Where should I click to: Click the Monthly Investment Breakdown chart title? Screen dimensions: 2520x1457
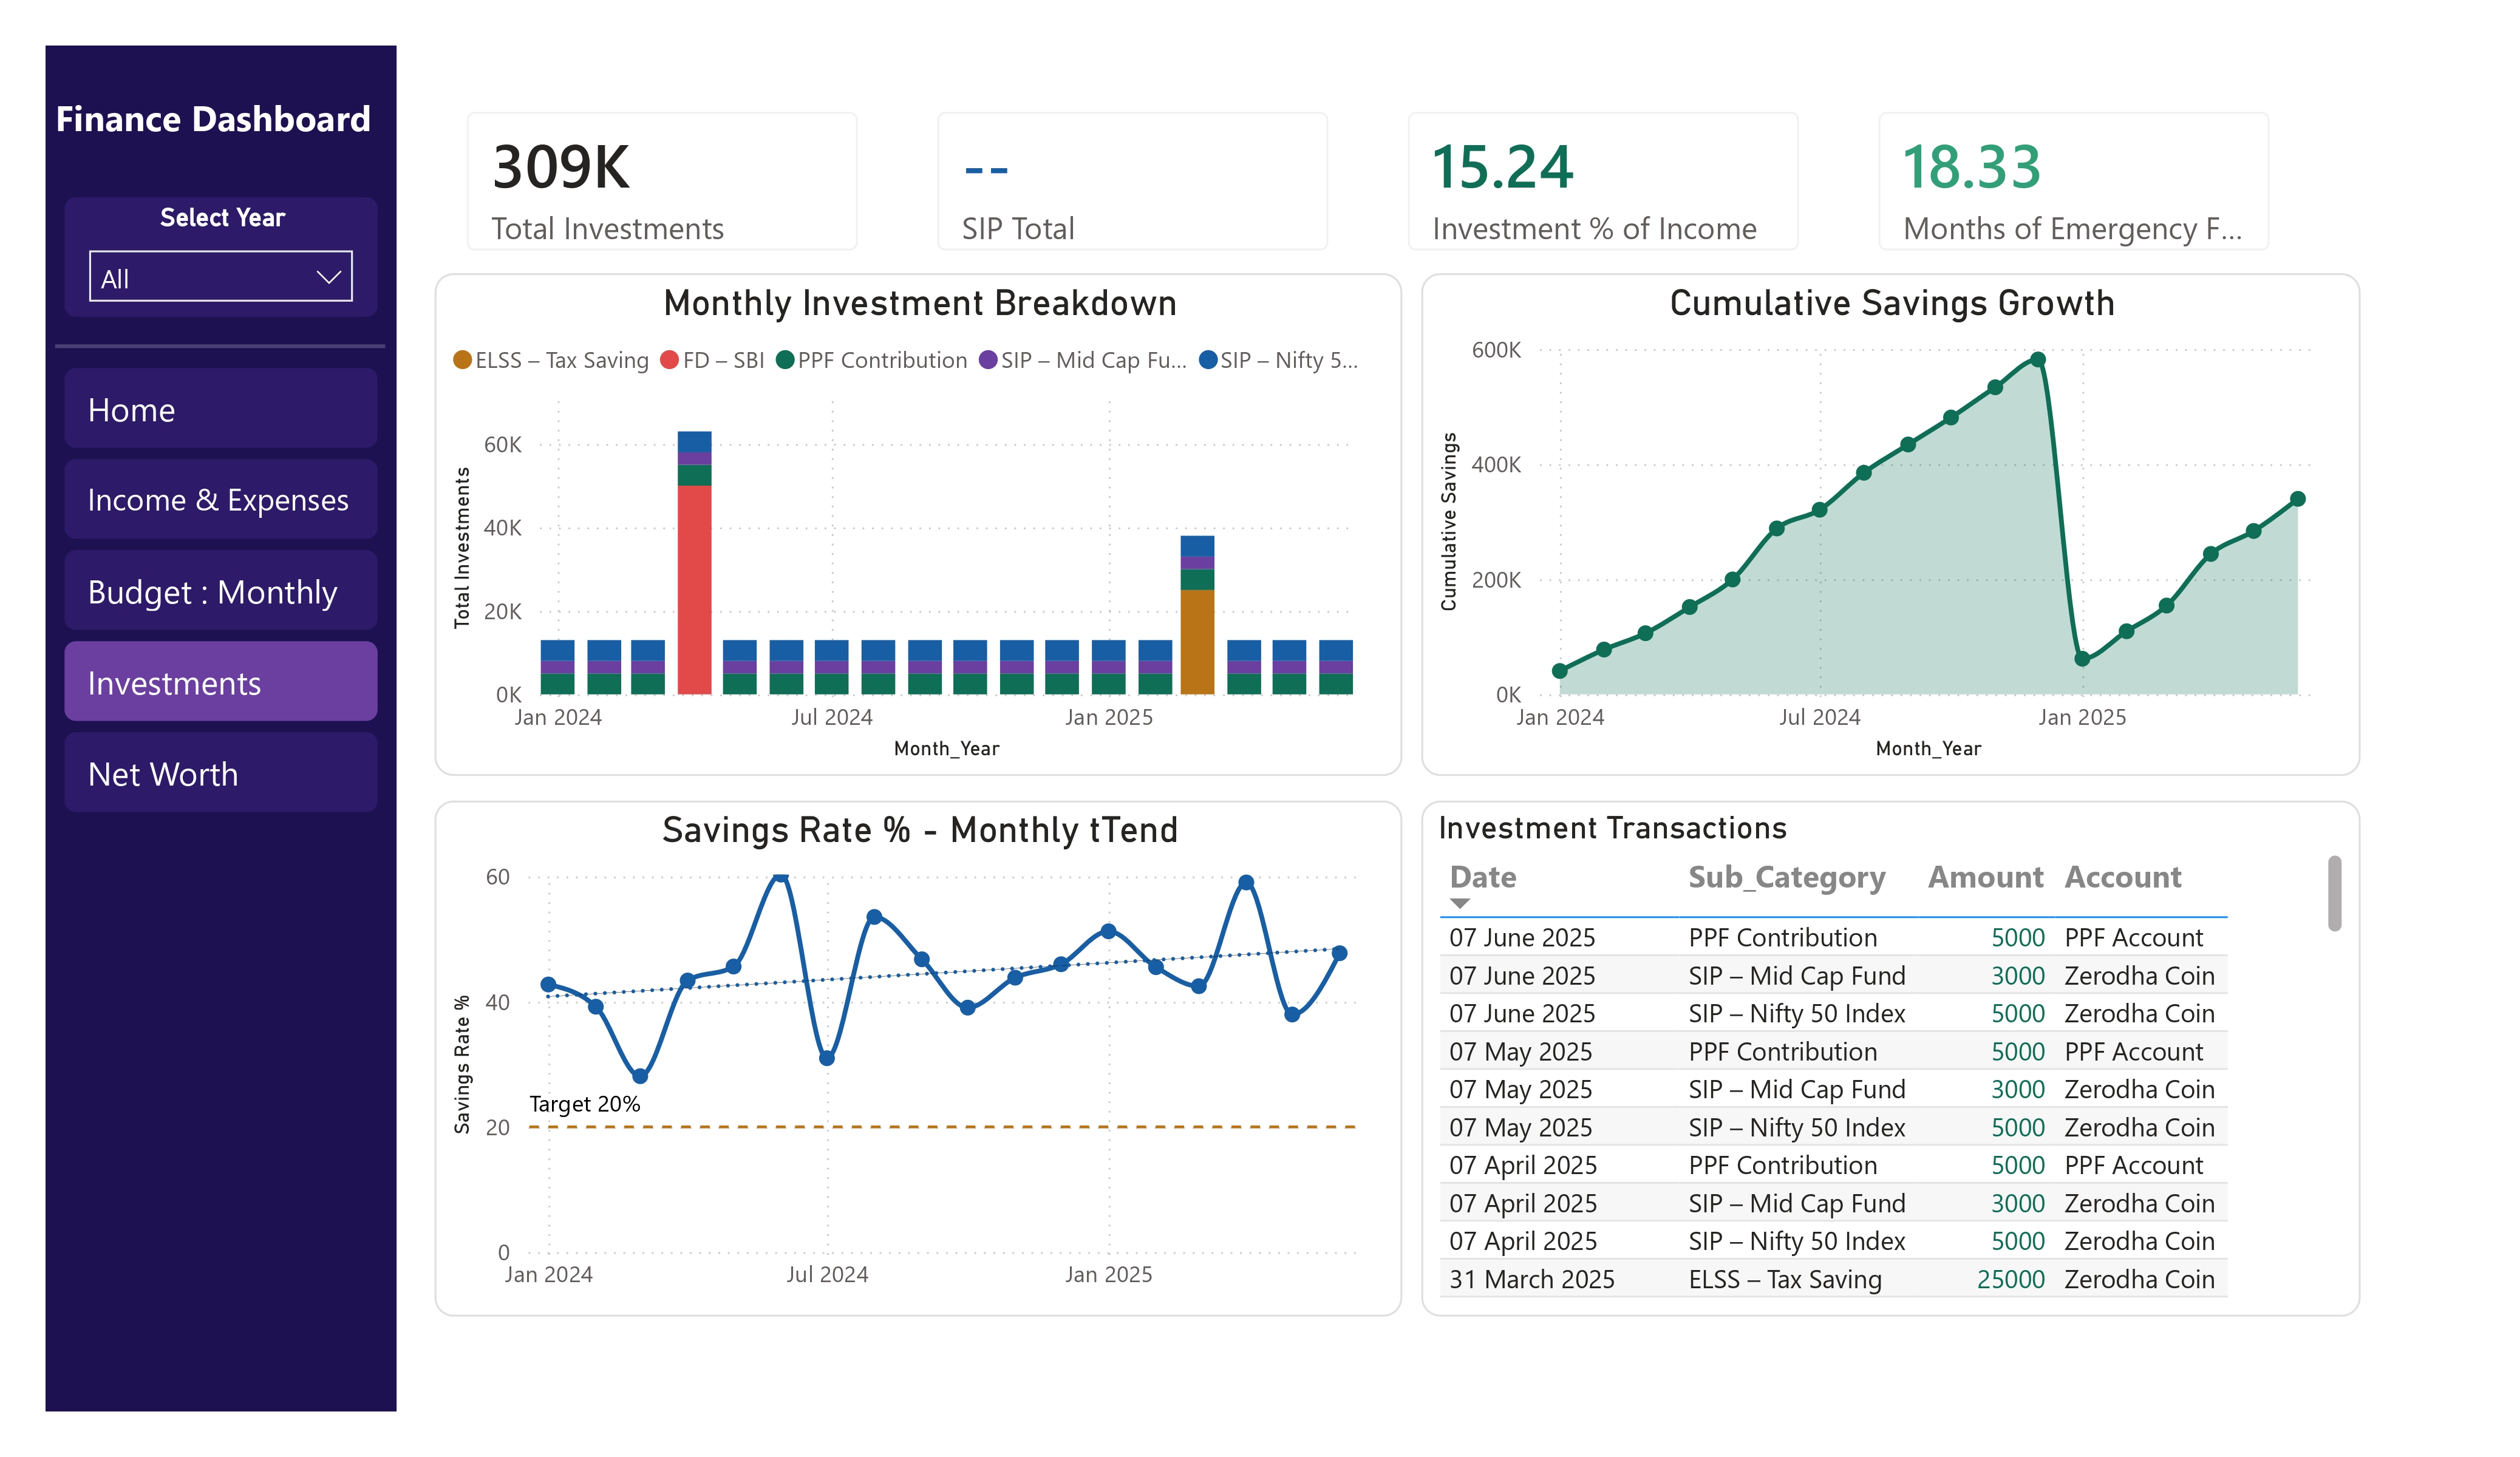919,302
